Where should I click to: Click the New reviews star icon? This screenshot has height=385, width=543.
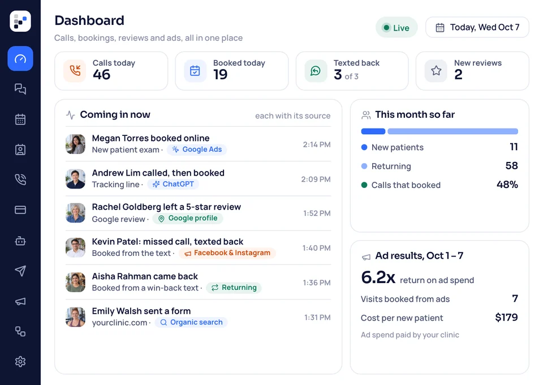436,71
